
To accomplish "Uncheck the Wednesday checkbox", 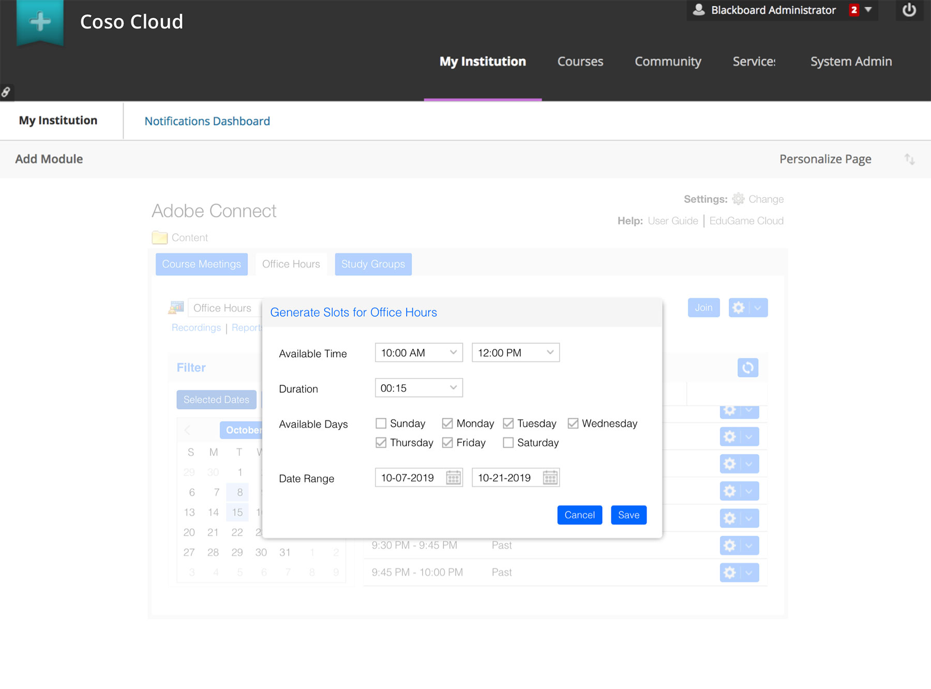I will point(573,423).
